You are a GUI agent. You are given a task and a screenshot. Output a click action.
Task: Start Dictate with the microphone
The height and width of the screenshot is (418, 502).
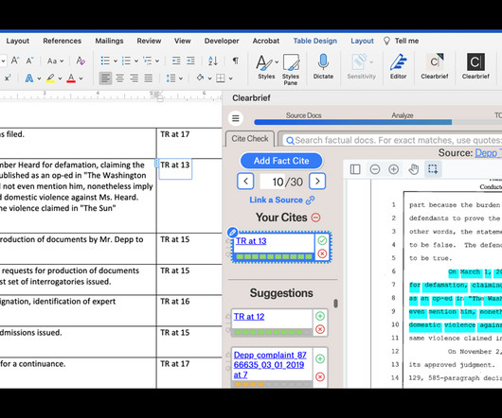[323, 67]
